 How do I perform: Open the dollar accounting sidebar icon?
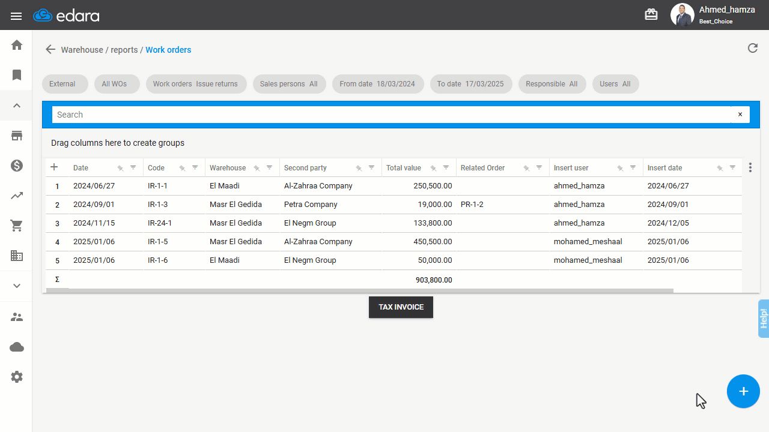tap(17, 166)
